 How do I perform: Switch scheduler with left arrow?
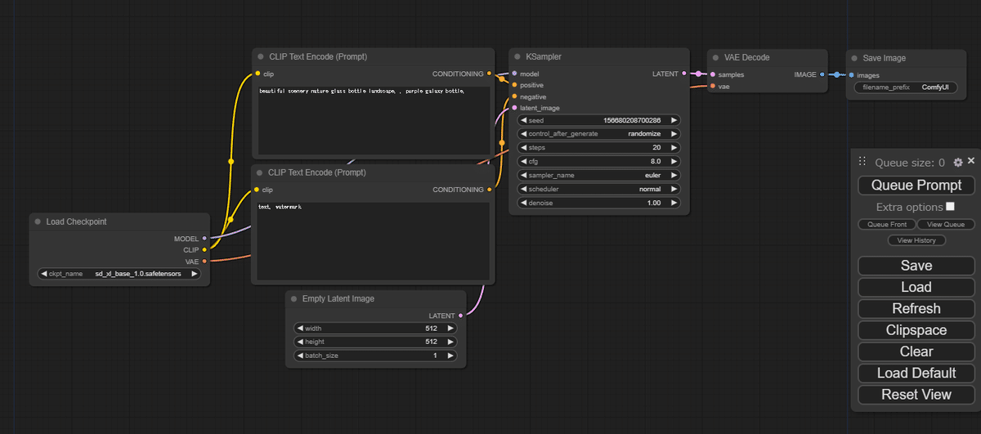[524, 189]
